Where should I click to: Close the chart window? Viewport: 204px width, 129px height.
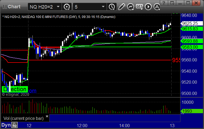tap(196, 3)
